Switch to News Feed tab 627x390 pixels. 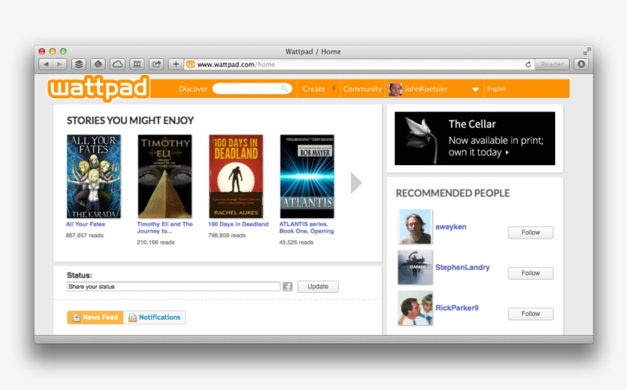click(x=96, y=317)
